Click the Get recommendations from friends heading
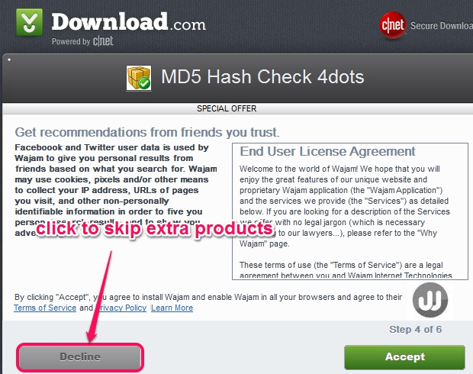 147,132
